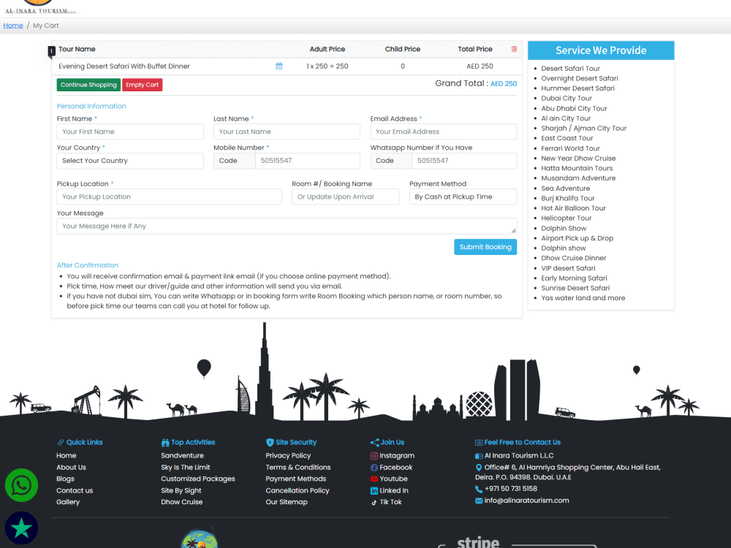Open the Select Your Country dropdown
Viewport: 731px width, 548px height.
pos(129,161)
